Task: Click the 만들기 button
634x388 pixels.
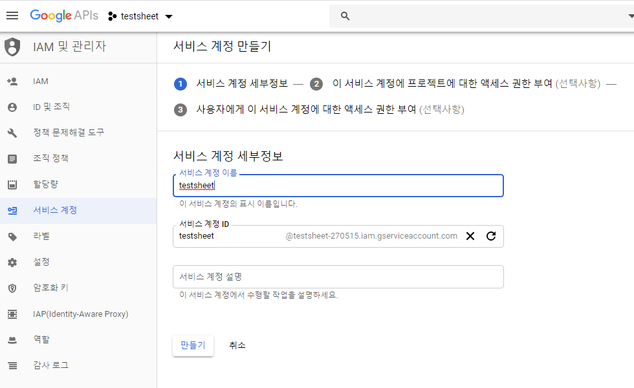Action: 193,345
